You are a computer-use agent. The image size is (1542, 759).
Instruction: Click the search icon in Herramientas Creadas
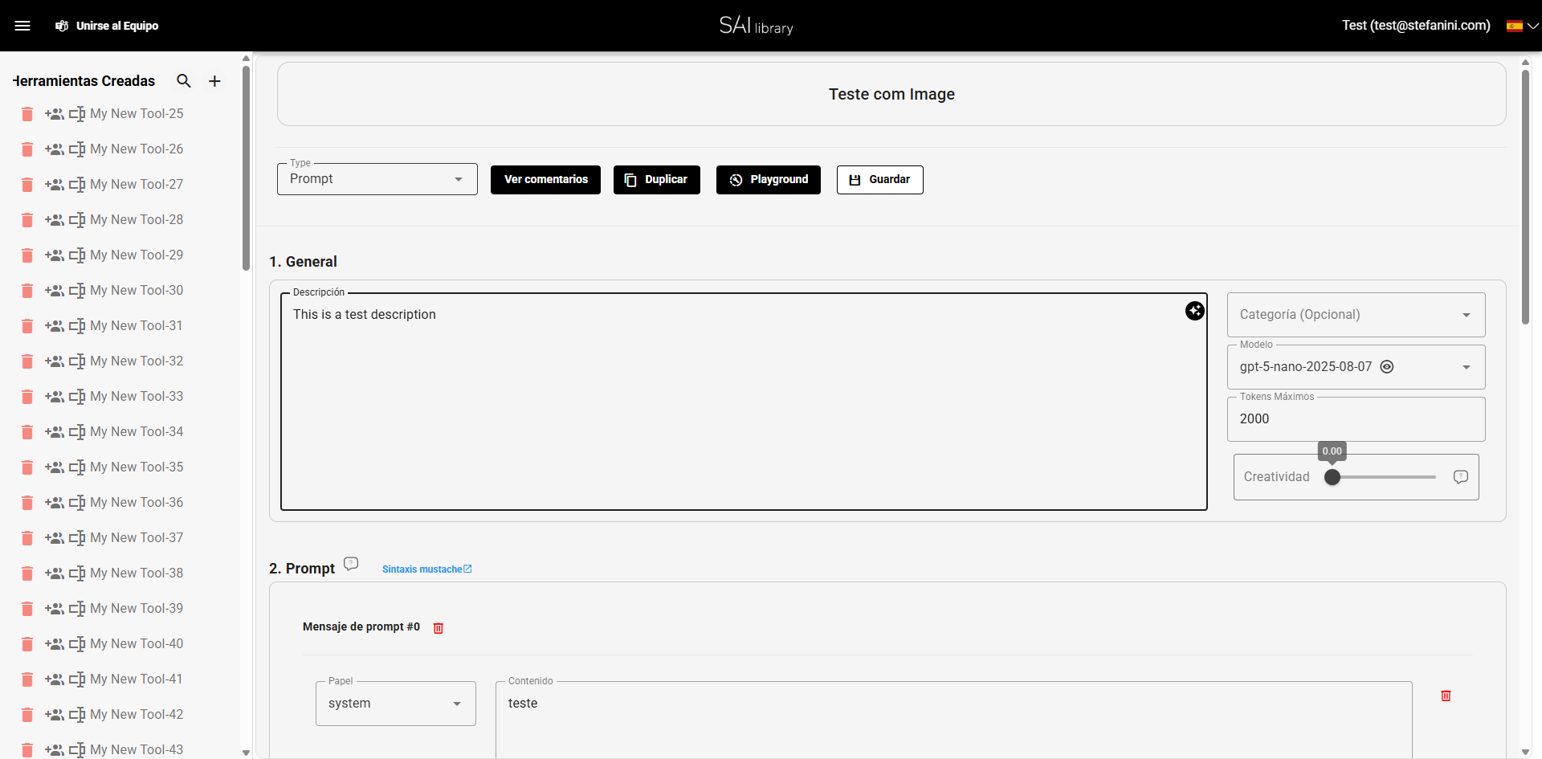[x=184, y=81]
